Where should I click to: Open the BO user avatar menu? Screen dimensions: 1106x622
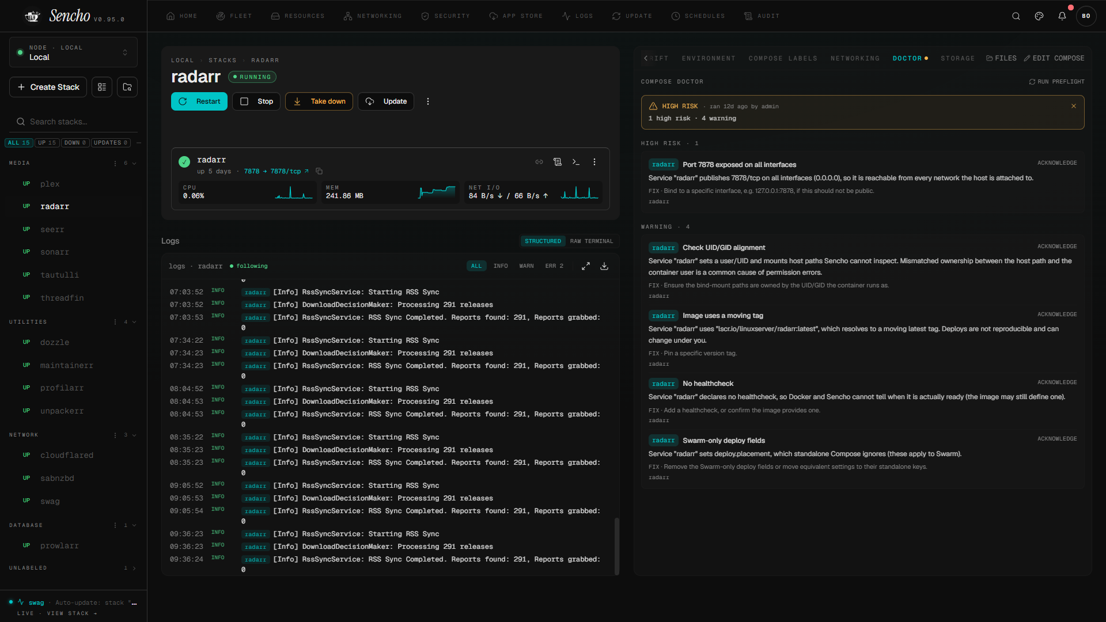click(x=1086, y=16)
